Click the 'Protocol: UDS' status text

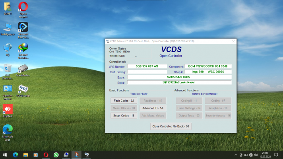coord(116,56)
